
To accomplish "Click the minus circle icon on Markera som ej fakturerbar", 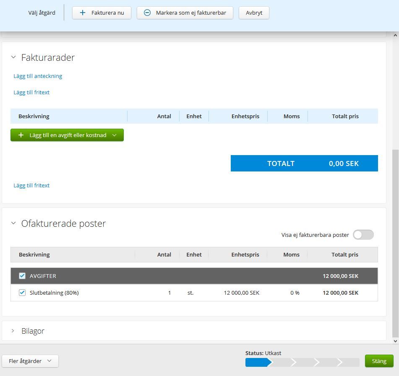I will coord(147,13).
